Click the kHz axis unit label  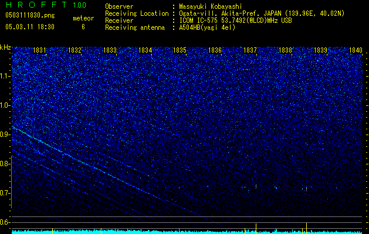5,47
